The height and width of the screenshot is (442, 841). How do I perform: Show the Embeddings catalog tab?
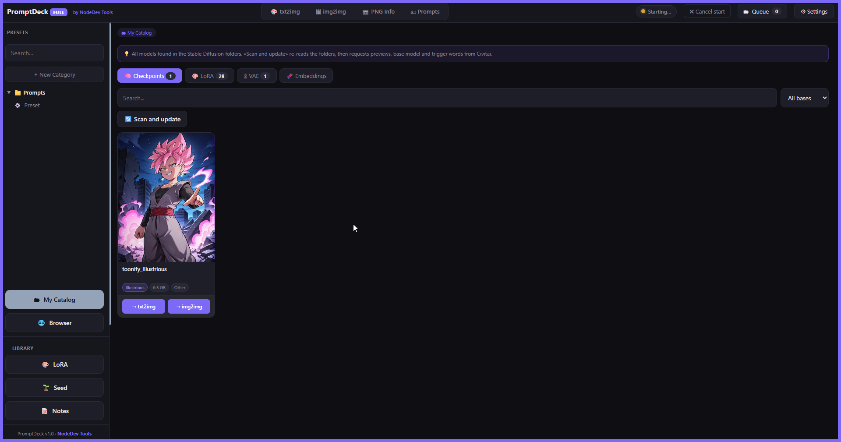click(306, 76)
